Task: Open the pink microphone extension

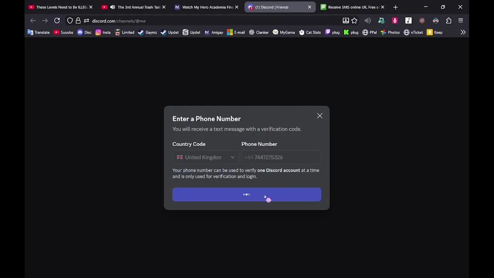Action: pyautogui.click(x=395, y=21)
